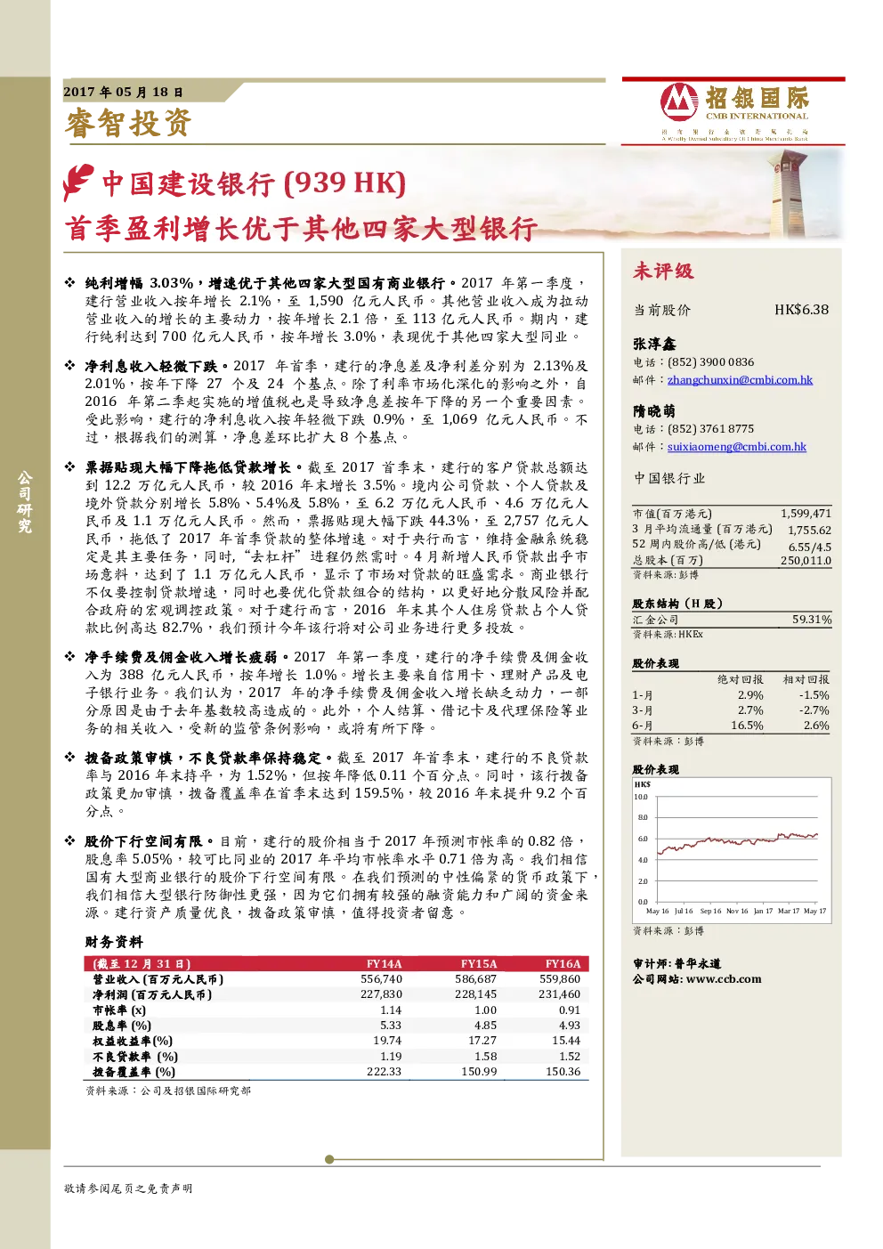The image size is (883, 1249).
Task: Click the 市帐率 (x) table row label
Action: point(119,1010)
